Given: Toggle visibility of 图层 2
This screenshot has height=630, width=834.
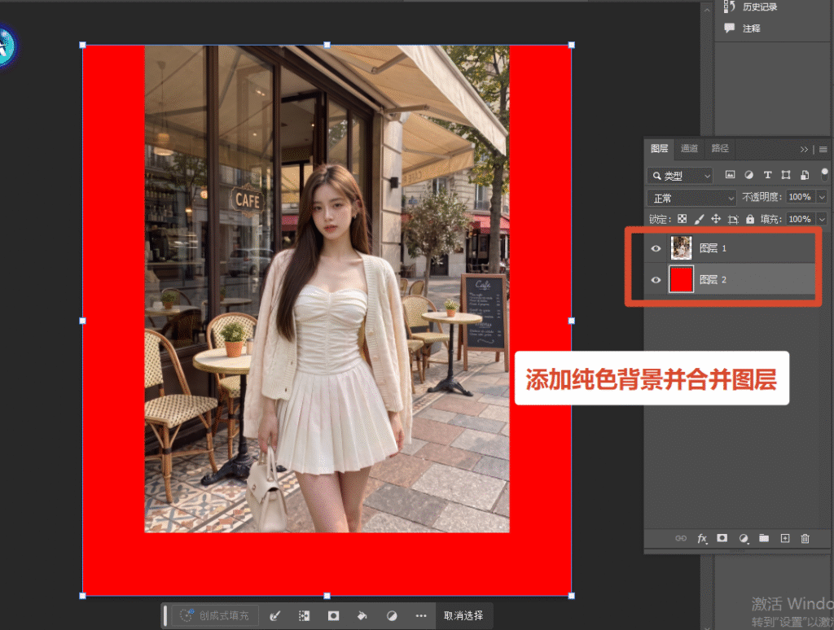Looking at the screenshot, I should coord(656,280).
